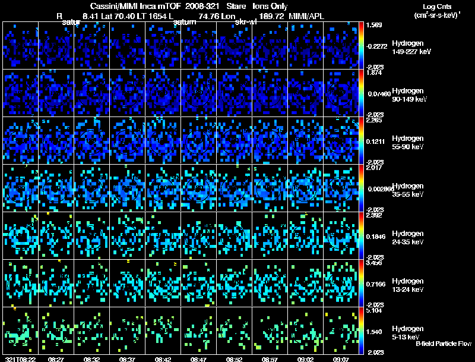The height and width of the screenshot is (362, 475).
Task: Select the 55-90 keV panel at 08:57
Action: point(270,141)
